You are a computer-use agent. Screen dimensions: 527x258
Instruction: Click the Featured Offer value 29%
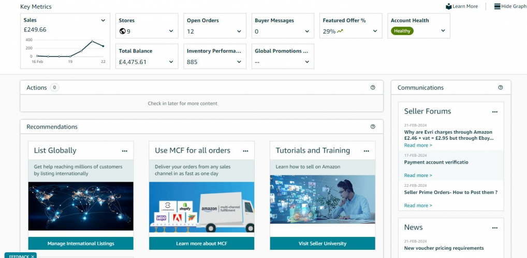[x=329, y=31]
